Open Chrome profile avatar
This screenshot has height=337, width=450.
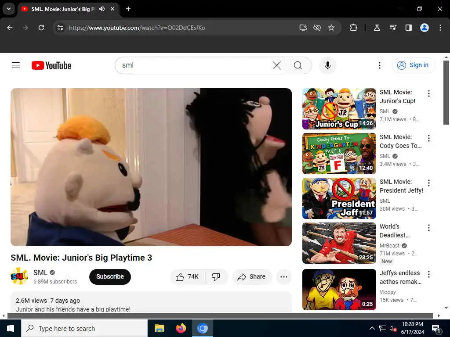pos(424,28)
